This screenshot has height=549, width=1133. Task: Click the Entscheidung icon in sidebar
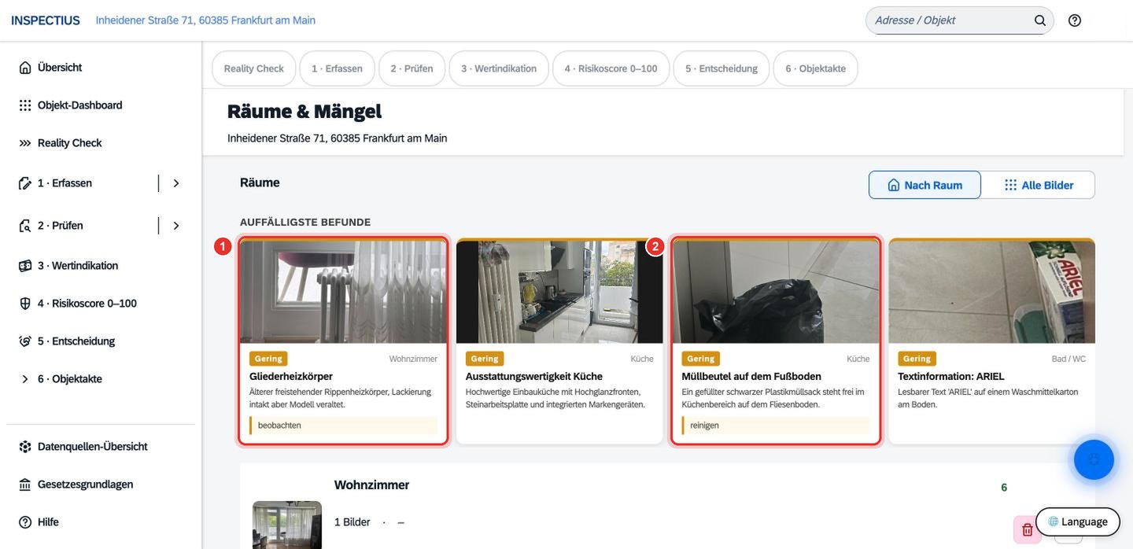tap(25, 341)
